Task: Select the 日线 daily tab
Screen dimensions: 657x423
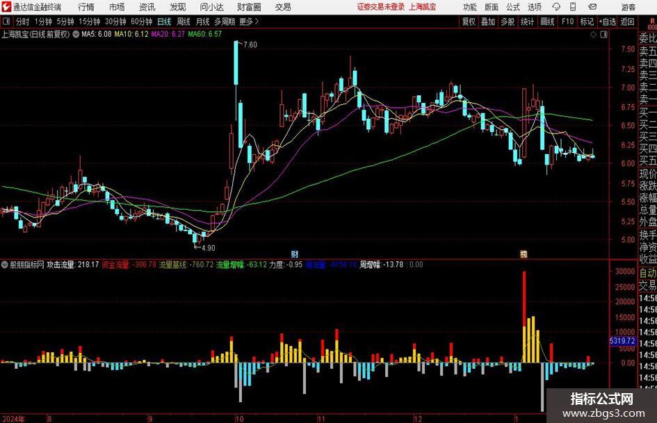Action: tap(164, 22)
